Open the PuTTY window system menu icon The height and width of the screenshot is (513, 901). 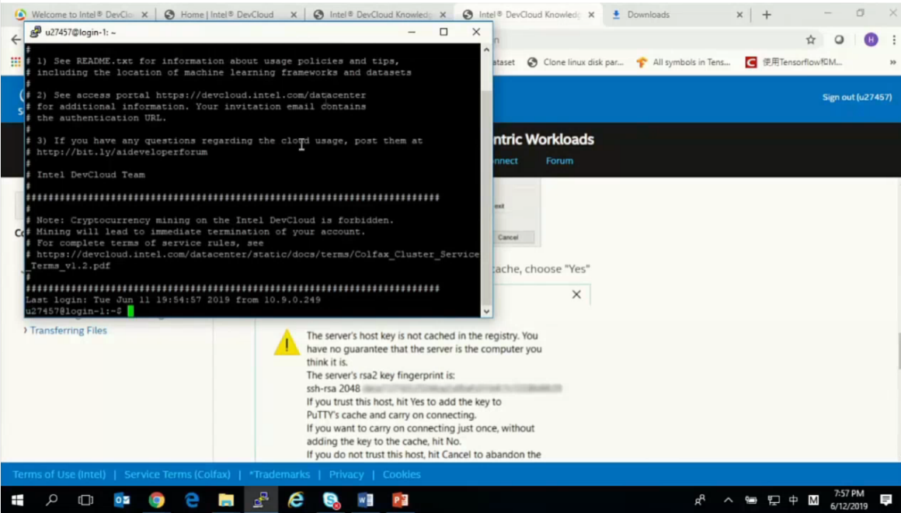pos(36,32)
